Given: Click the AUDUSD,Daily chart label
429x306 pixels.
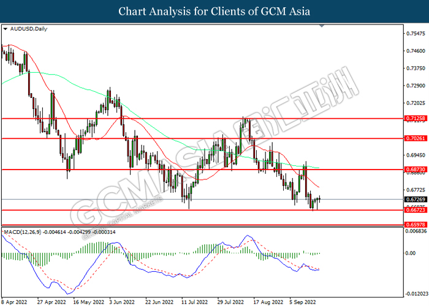Looking at the screenshot, I should click(x=29, y=29).
